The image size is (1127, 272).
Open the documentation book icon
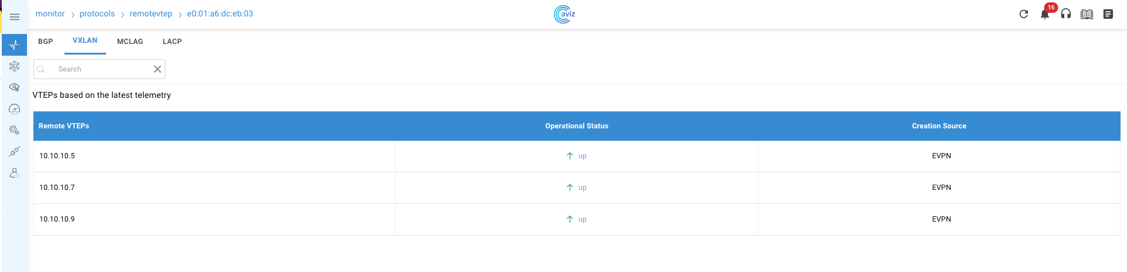tap(1087, 14)
